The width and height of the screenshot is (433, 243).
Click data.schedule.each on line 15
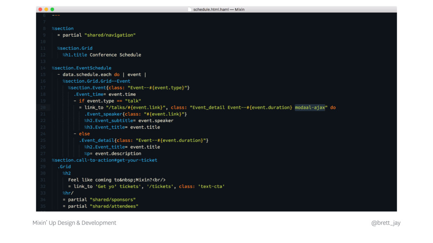pyautogui.click(x=87, y=75)
